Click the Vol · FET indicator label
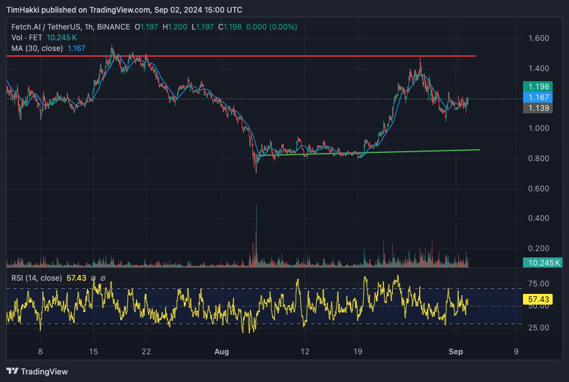This screenshot has width=569, height=382. [x=27, y=38]
